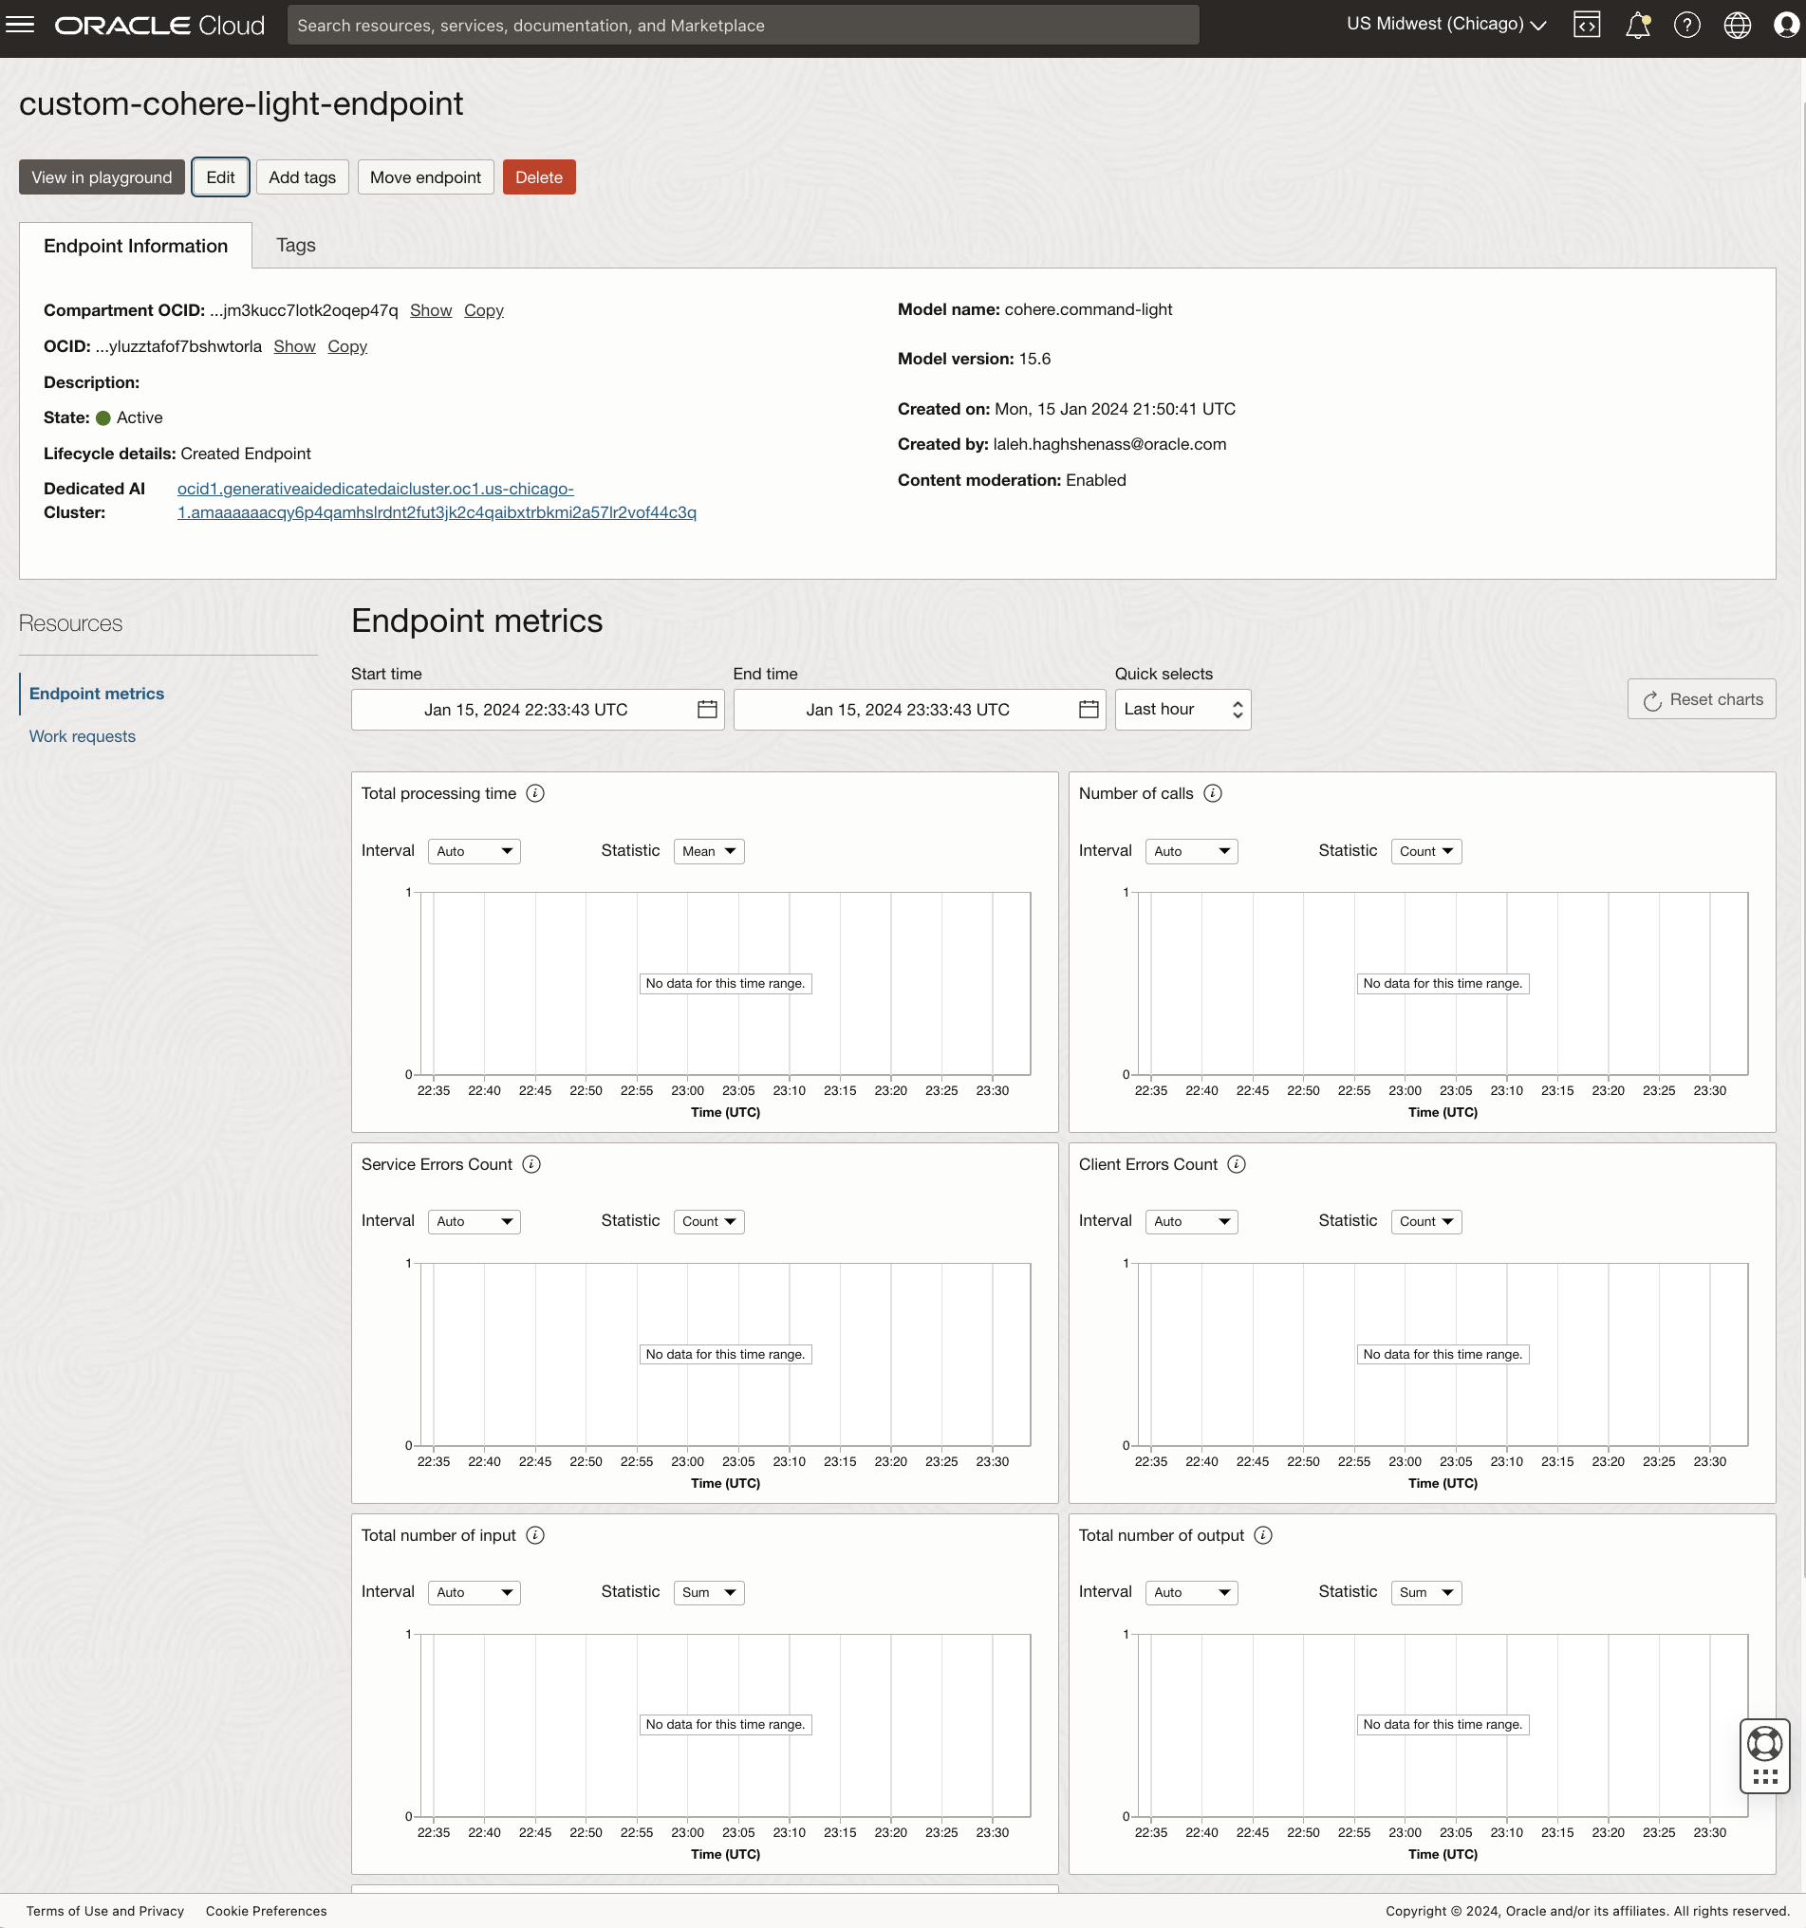The image size is (1806, 1928).
Task: Click the Reset charts button
Action: point(1702,699)
